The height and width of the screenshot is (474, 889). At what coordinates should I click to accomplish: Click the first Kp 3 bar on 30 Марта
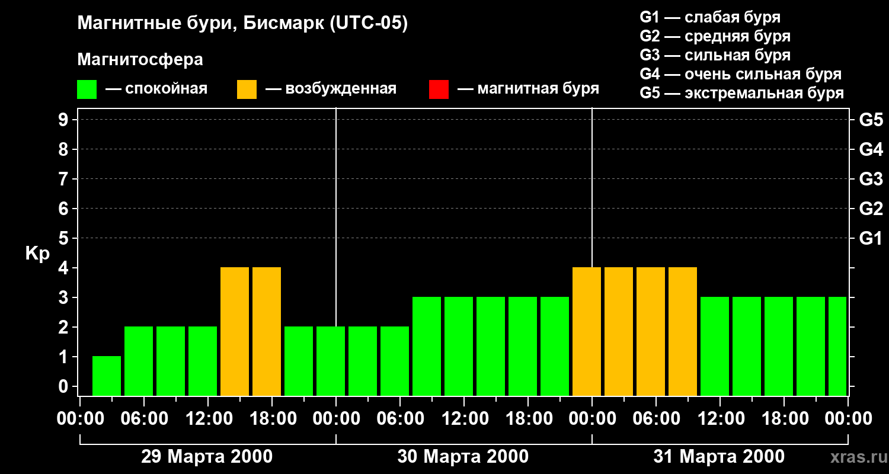(x=427, y=346)
